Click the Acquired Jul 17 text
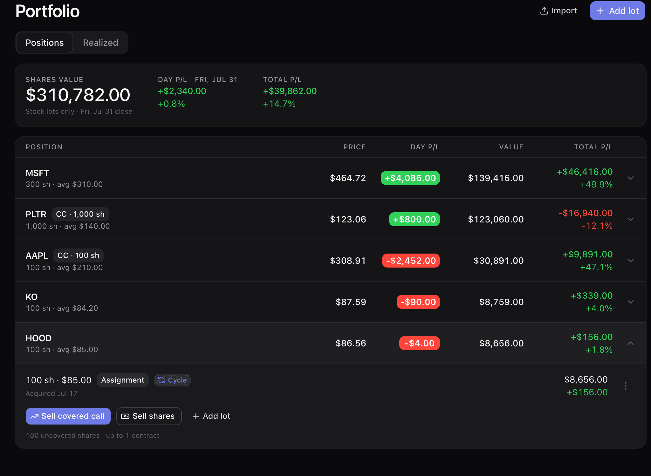The image size is (651, 476). [51, 394]
